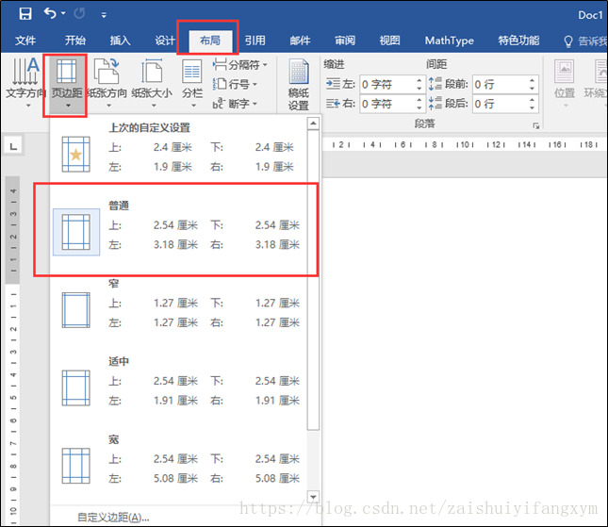Click the Save icon in the title bar
Viewport: 608px width, 527px height.
(x=25, y=14)
